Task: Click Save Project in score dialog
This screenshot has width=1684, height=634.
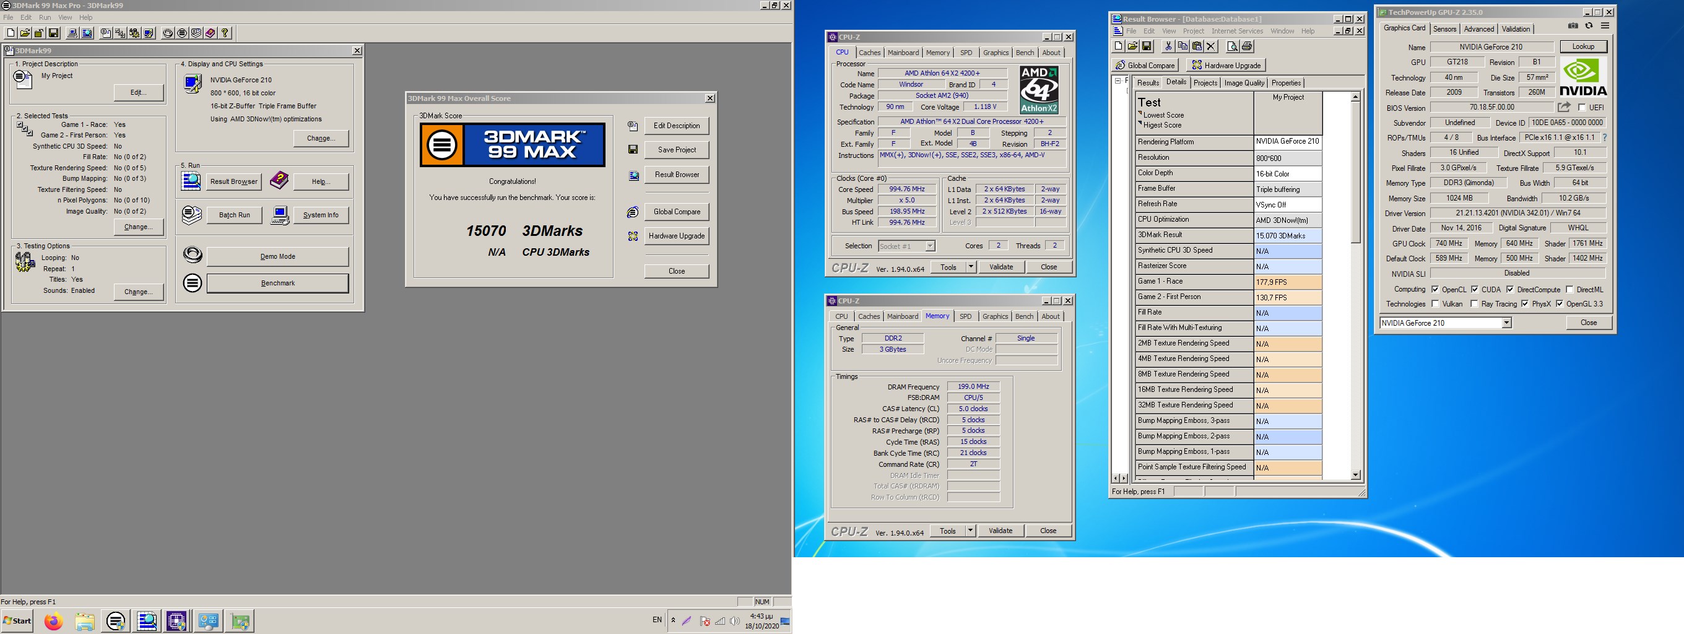Action: click(677, 150)
